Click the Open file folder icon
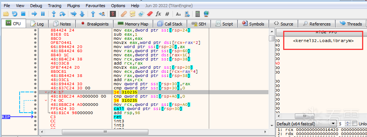 pos(6,14)
